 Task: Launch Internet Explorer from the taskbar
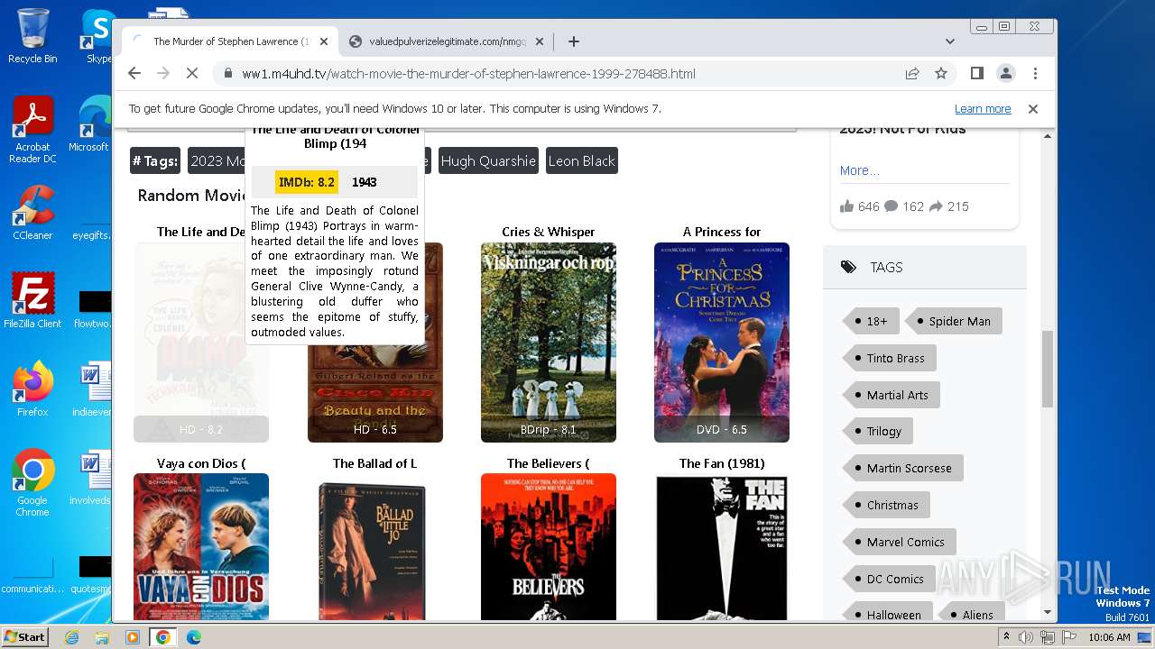[72, 636]
